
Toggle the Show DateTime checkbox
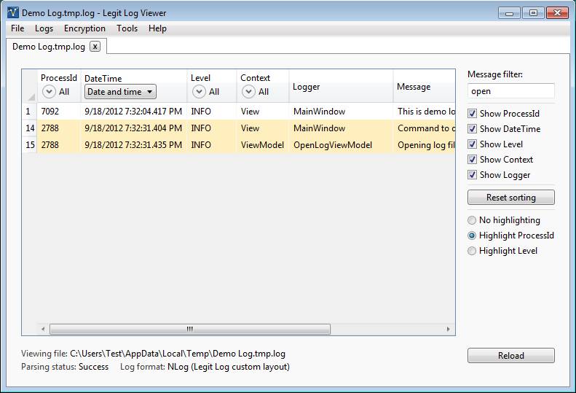(473, 129)
